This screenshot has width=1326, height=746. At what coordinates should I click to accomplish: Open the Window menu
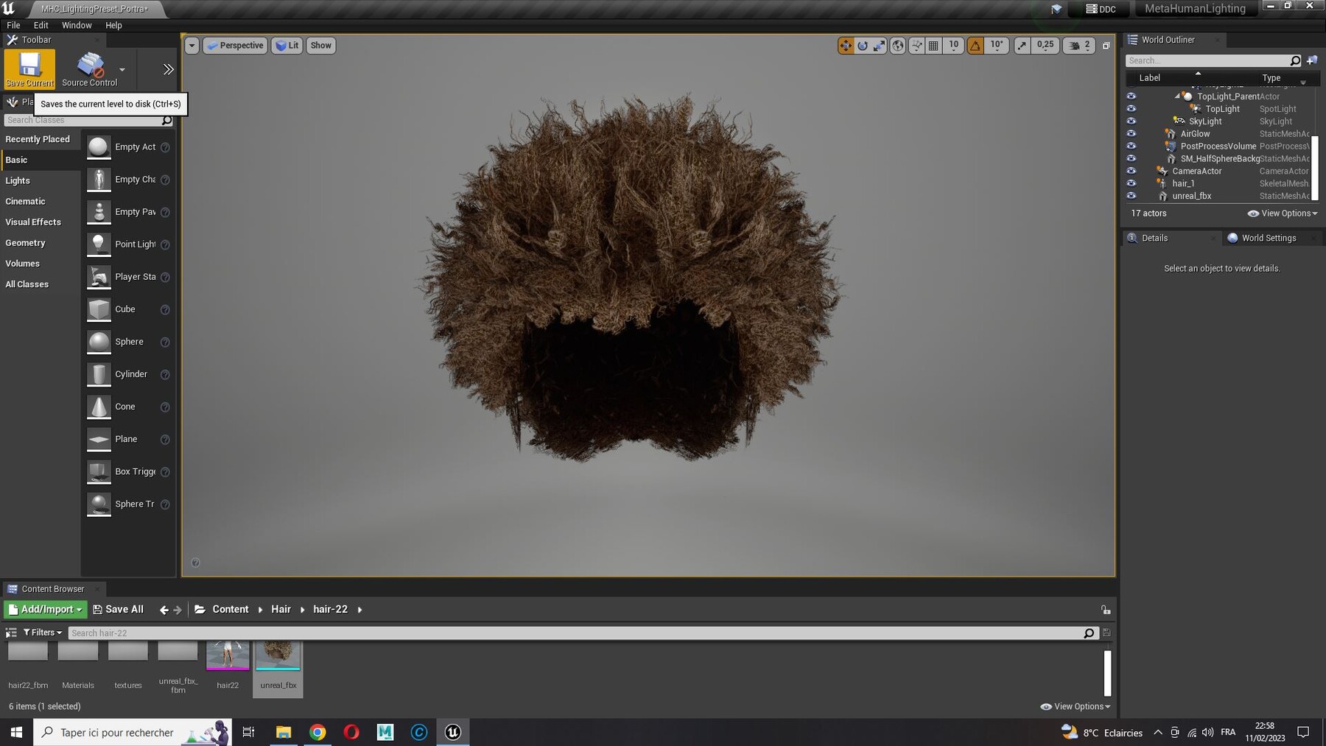pos(77,25)
